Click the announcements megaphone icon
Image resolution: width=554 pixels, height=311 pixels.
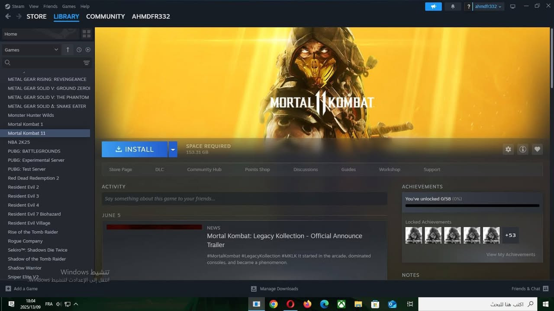click(433, 6)
